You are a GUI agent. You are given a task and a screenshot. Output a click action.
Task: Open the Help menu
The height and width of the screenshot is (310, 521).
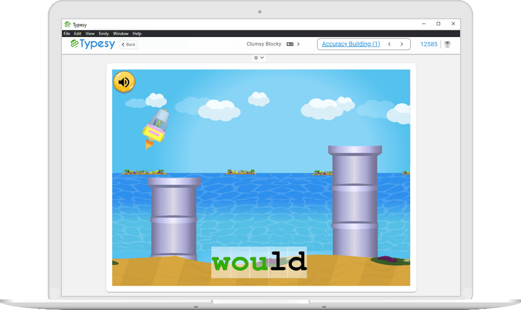pos(137,33)
